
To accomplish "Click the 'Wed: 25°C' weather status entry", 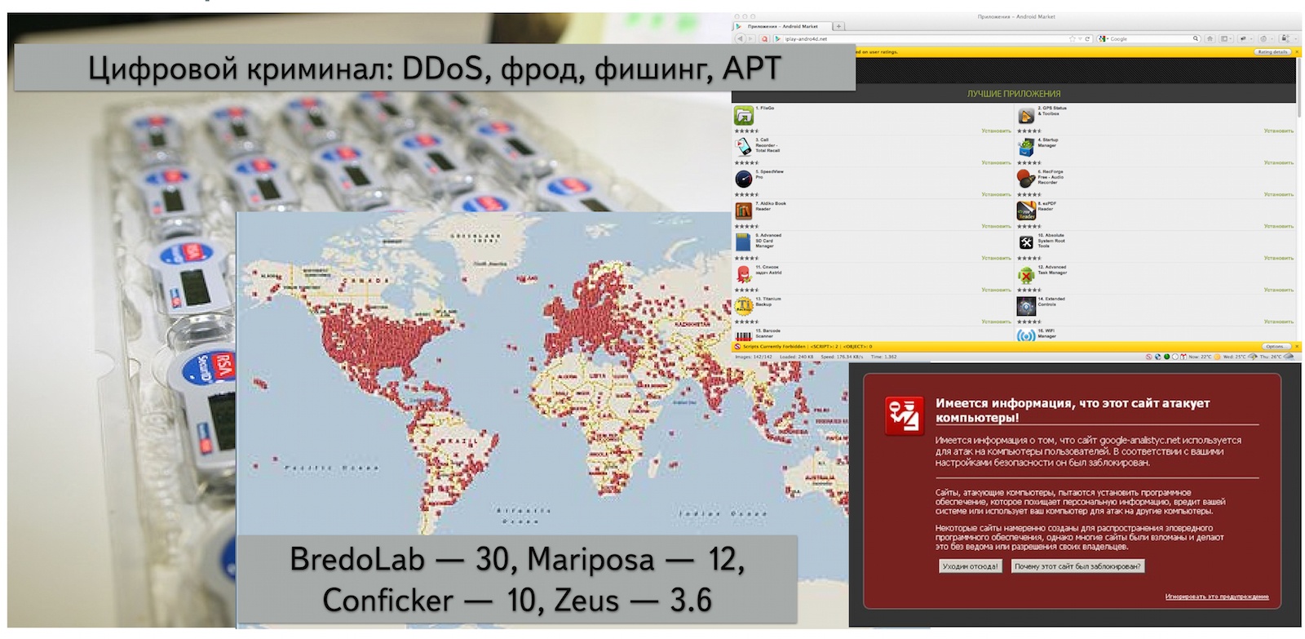I will click(1234, 357).
